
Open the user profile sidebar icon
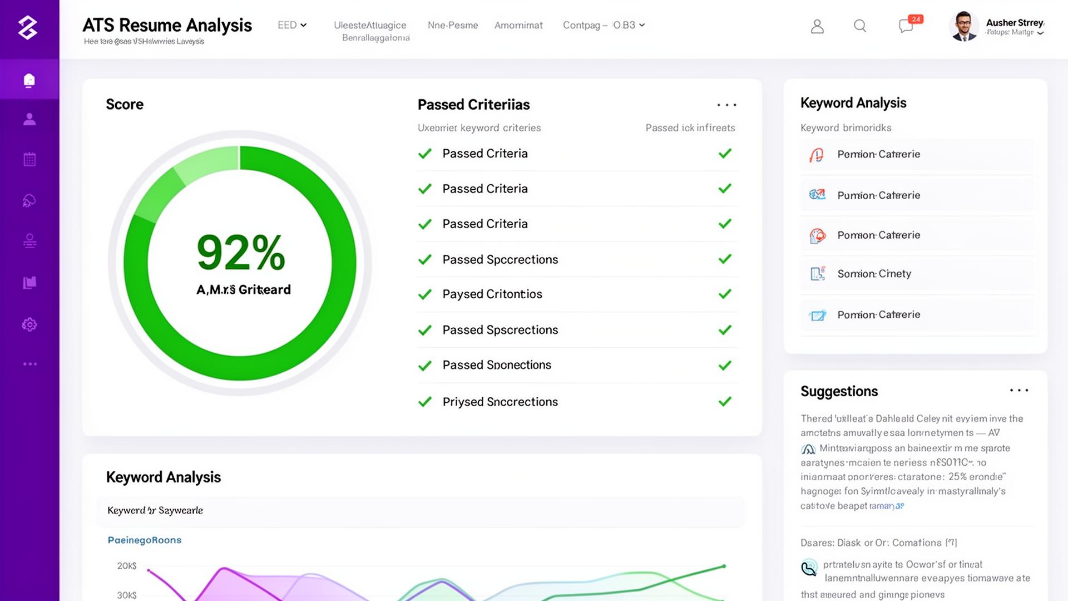point(29,119)
